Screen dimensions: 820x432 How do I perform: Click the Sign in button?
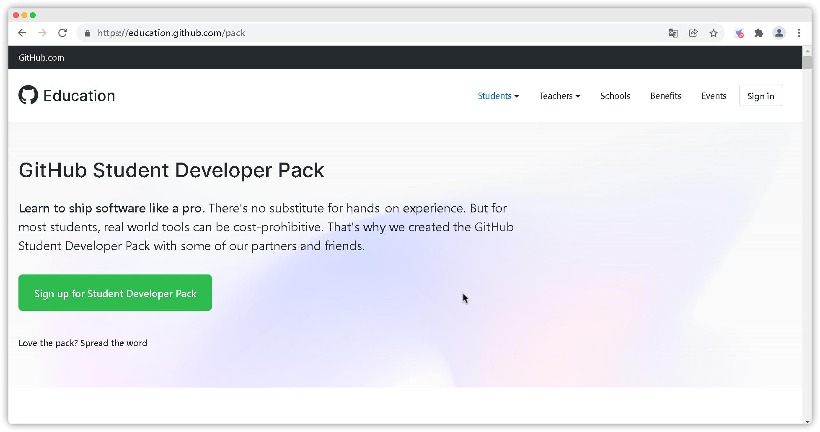pyautogui.click(x=760, y=95)
